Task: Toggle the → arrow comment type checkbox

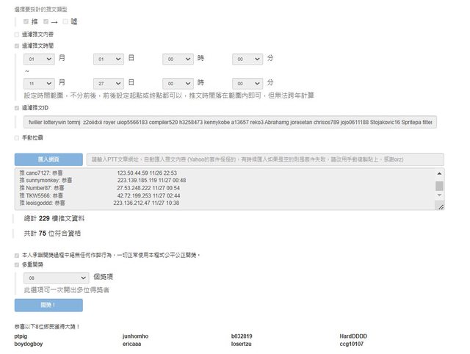Action: (46, 22)
